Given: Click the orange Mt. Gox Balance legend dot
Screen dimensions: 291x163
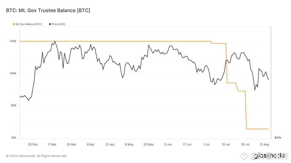Looking at the screenshot, I should coord(14,24).
